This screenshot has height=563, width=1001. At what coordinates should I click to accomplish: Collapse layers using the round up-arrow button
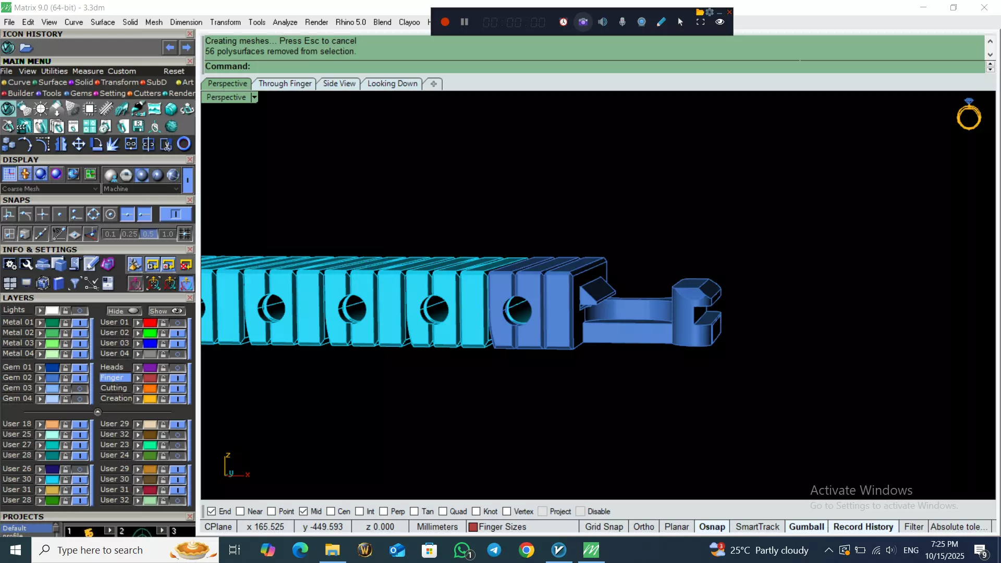pos(97,412)
